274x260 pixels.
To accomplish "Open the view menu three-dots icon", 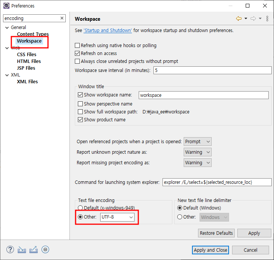I will pyautogui.click(x=267, y=18).
